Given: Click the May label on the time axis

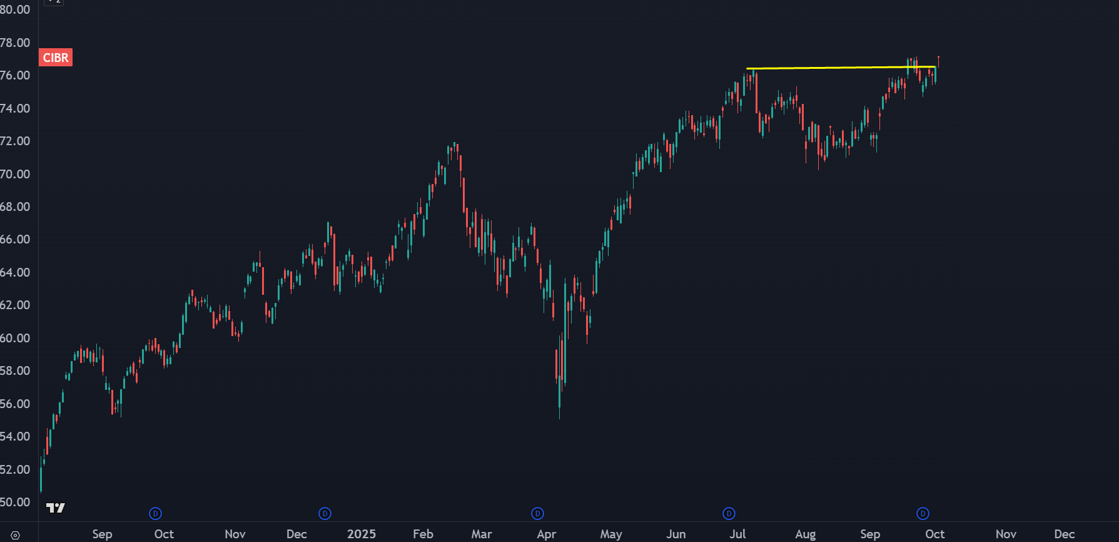Looking at the screenshot, I should tap(611, 534).
